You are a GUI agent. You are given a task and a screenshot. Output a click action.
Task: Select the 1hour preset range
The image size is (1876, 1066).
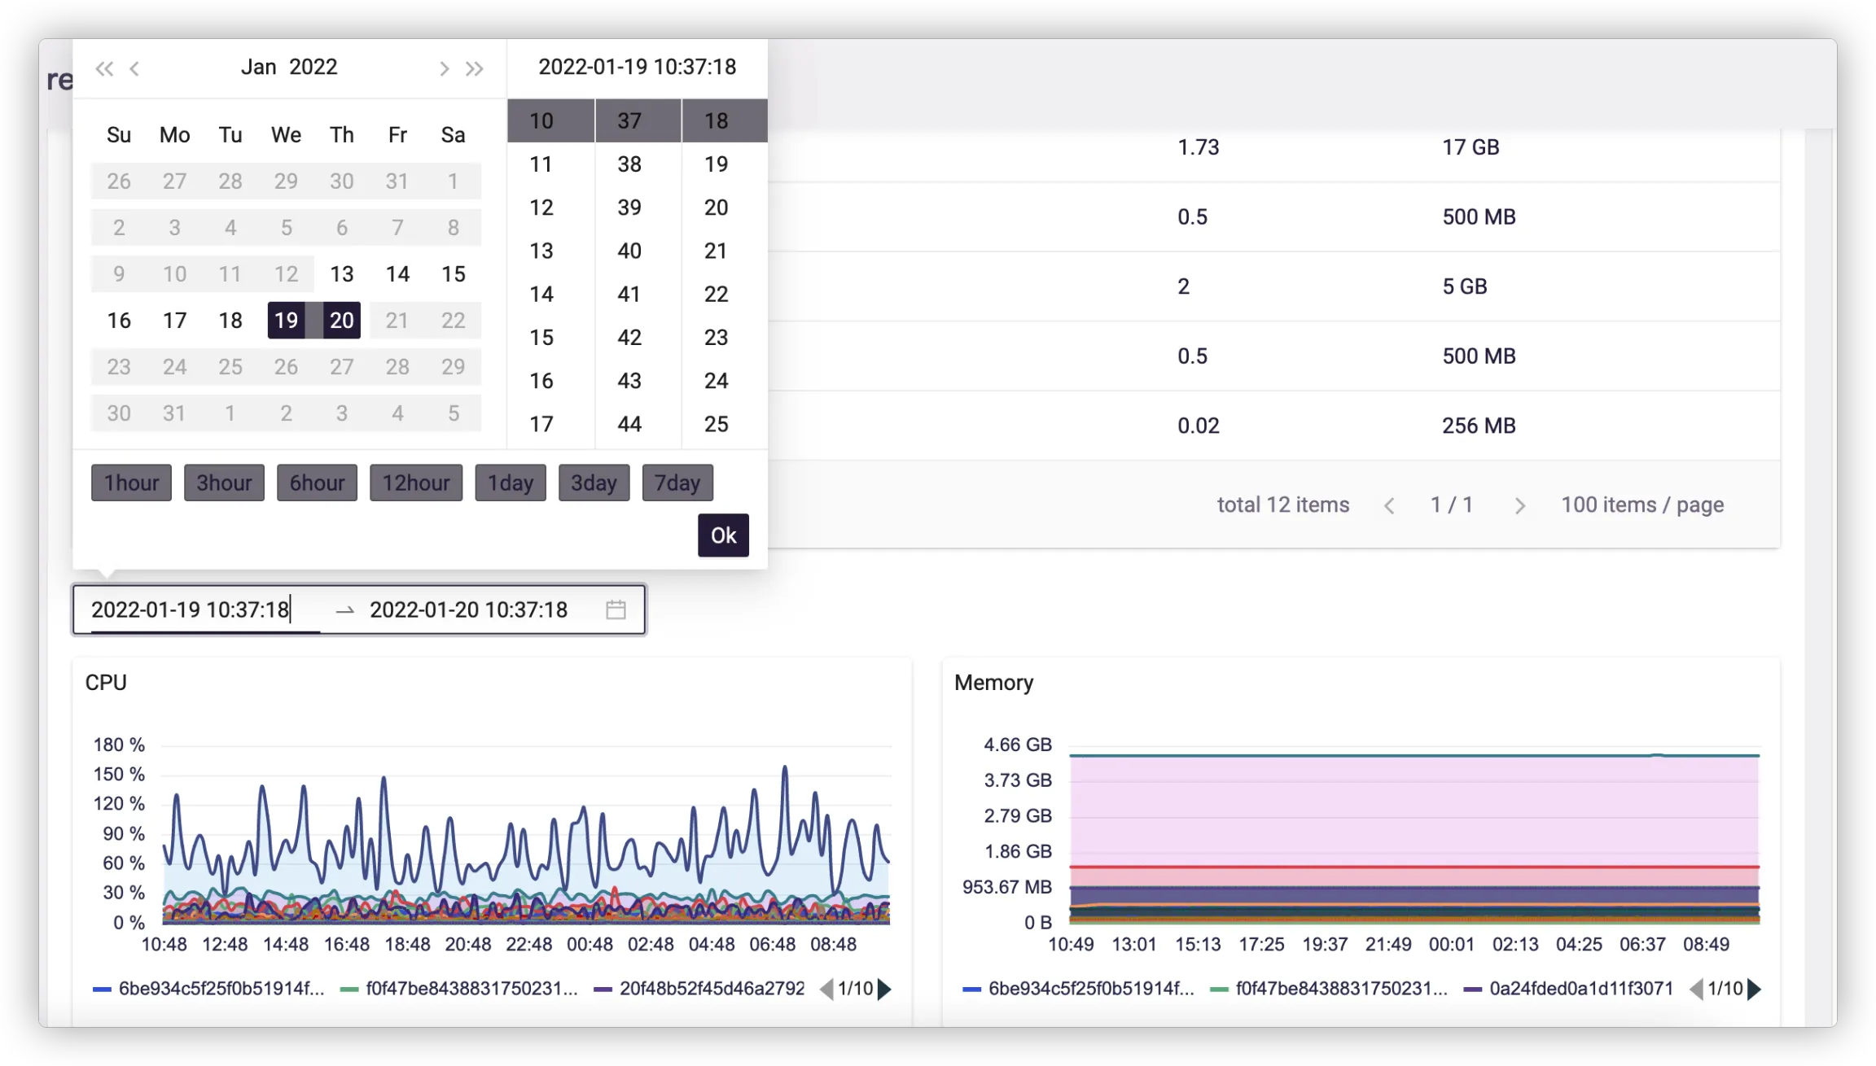(131, 483)
